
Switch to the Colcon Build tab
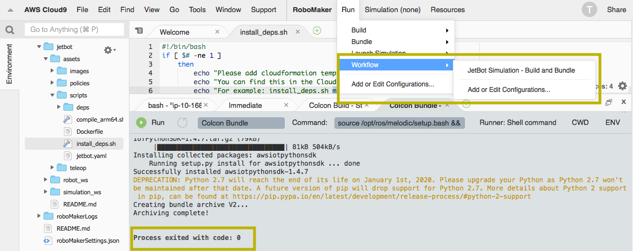(334, 105)
